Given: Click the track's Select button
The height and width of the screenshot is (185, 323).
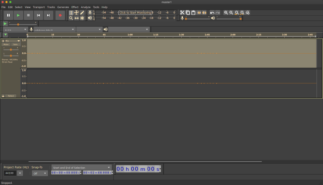Looking at the screenshot, I should [11, 96].
